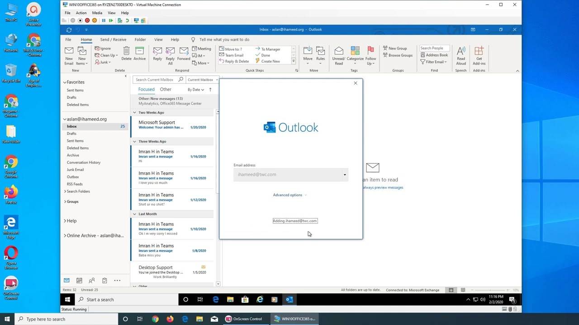This screenshot has height=325, width=579.
Task: Open the Inbox folder
Action: coord(96,126)
